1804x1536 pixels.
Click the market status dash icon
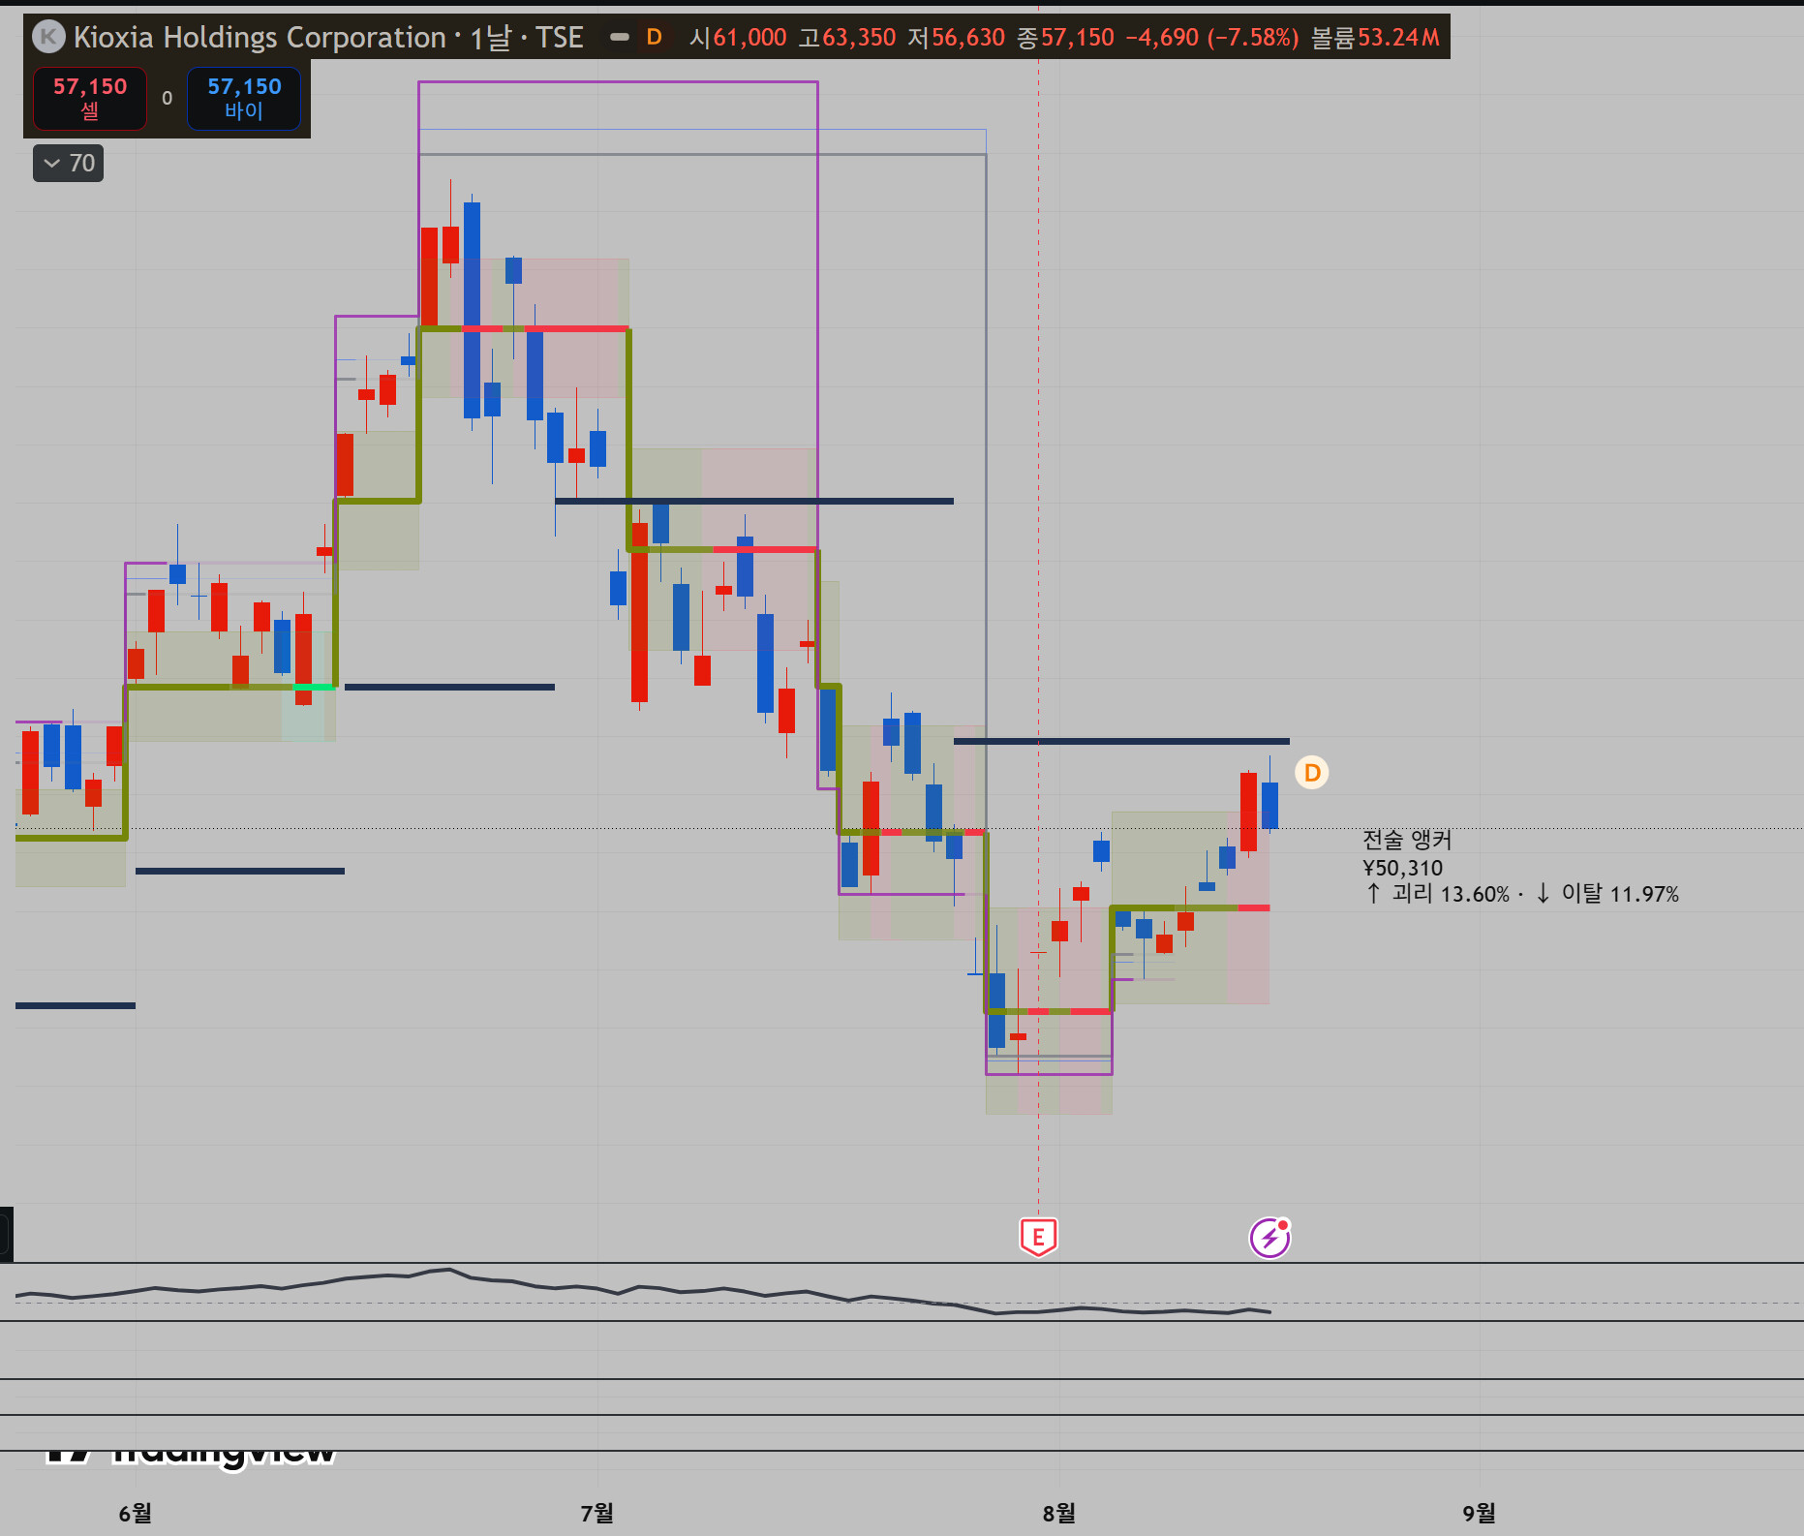pos(620,37)
